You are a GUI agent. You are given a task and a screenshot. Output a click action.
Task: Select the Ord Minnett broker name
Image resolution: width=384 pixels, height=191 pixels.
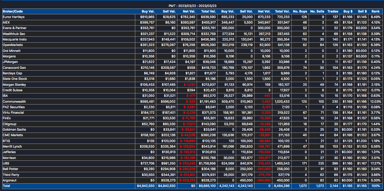tap(11, 51)
